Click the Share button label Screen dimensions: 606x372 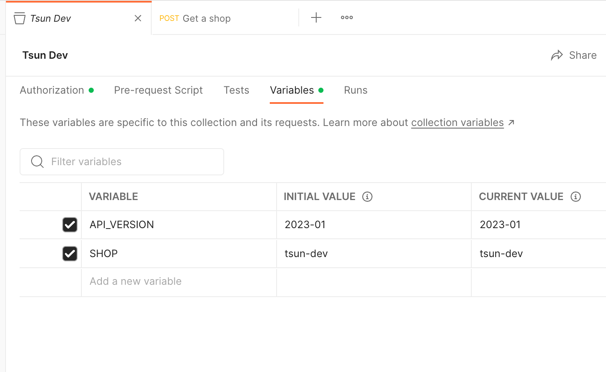coord(583,55)
